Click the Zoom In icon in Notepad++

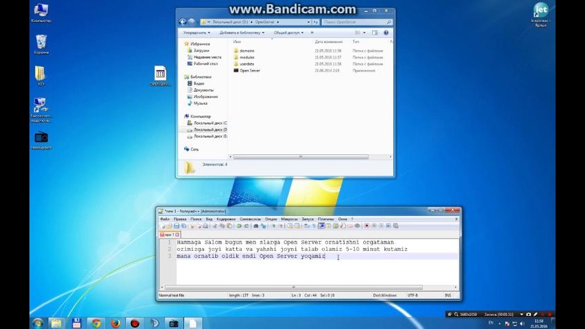click(x=273, y=226)
